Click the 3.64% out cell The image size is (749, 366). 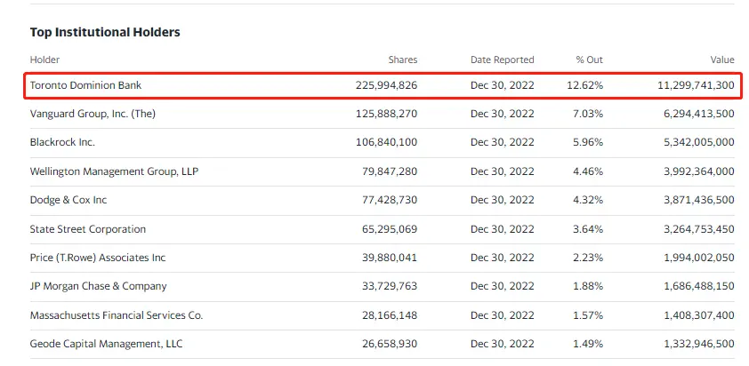click(x=588, y=229)
